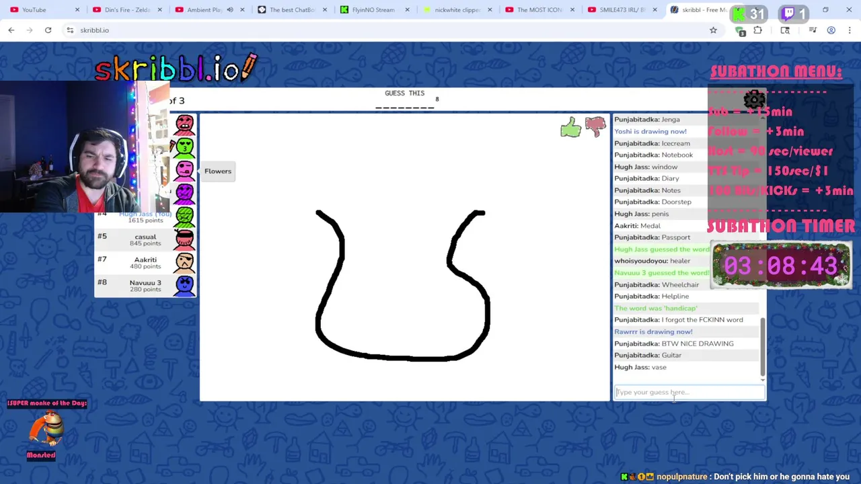The width and height of the screenshot is (861, 484).
Task: Reload the skribbl.io page
Action: click(x=48, y=30)
